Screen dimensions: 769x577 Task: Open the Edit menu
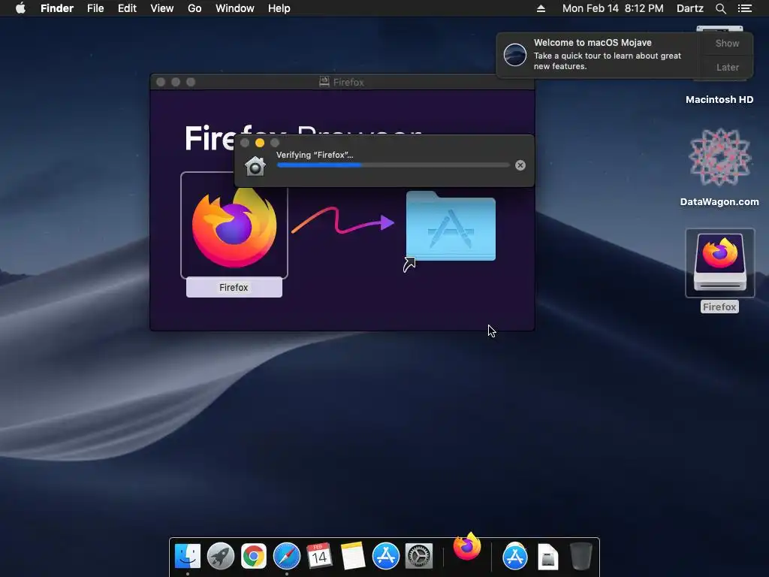click(127, 8)
